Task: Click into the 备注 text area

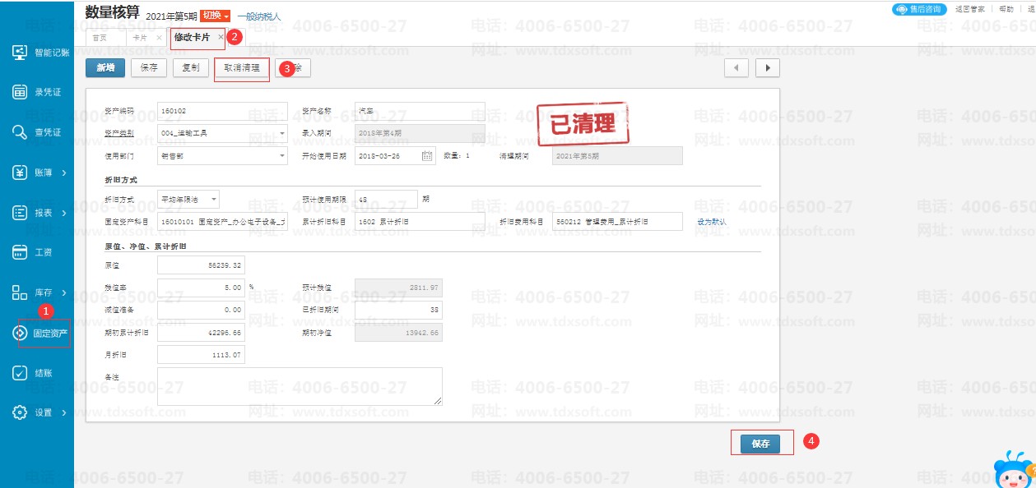Action: [300, 386]
